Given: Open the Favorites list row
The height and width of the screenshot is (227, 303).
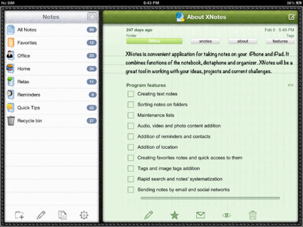Looking at the screenshot, I should tap(52, 43).
